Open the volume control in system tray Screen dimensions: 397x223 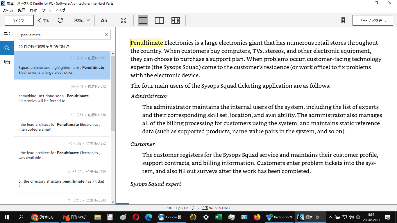(351, 217)
